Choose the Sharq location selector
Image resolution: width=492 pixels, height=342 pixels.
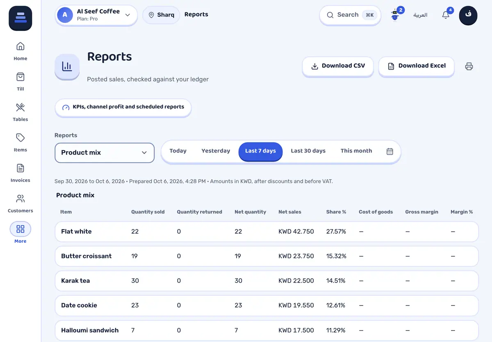[x=161, y=15]
